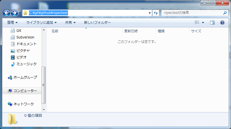Refresh the rspectest folder view
Screen dimensions: 231x129
click(x=156, y=13)
